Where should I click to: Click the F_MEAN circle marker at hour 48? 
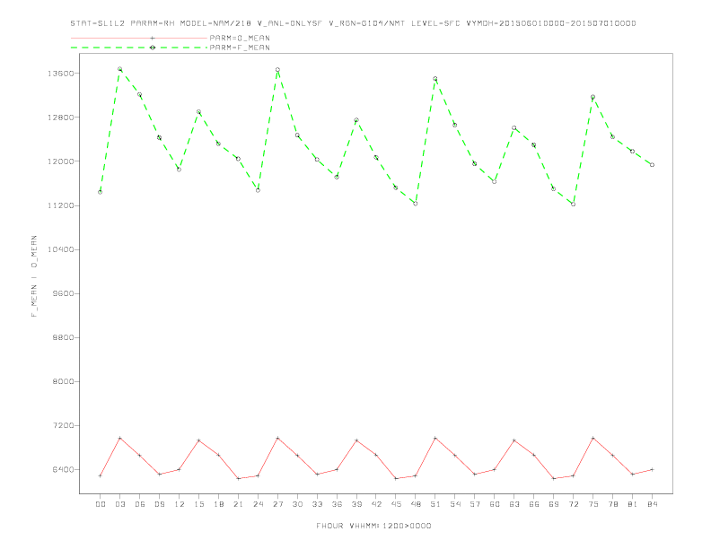[x=416, y=204]
